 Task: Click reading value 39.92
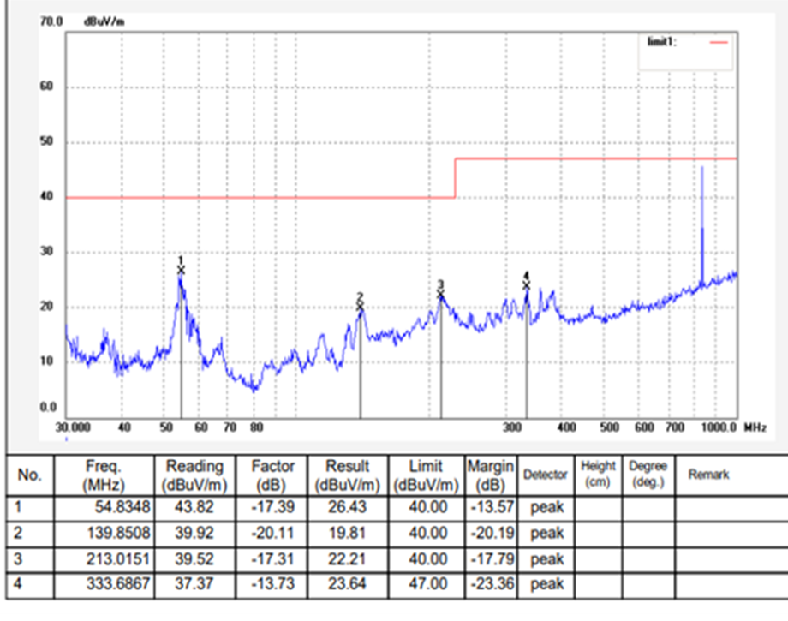click(x=194, y=533)
